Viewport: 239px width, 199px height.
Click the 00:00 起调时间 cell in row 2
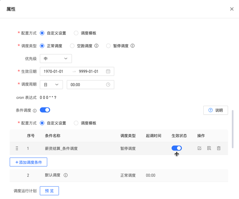coord(150,175)
